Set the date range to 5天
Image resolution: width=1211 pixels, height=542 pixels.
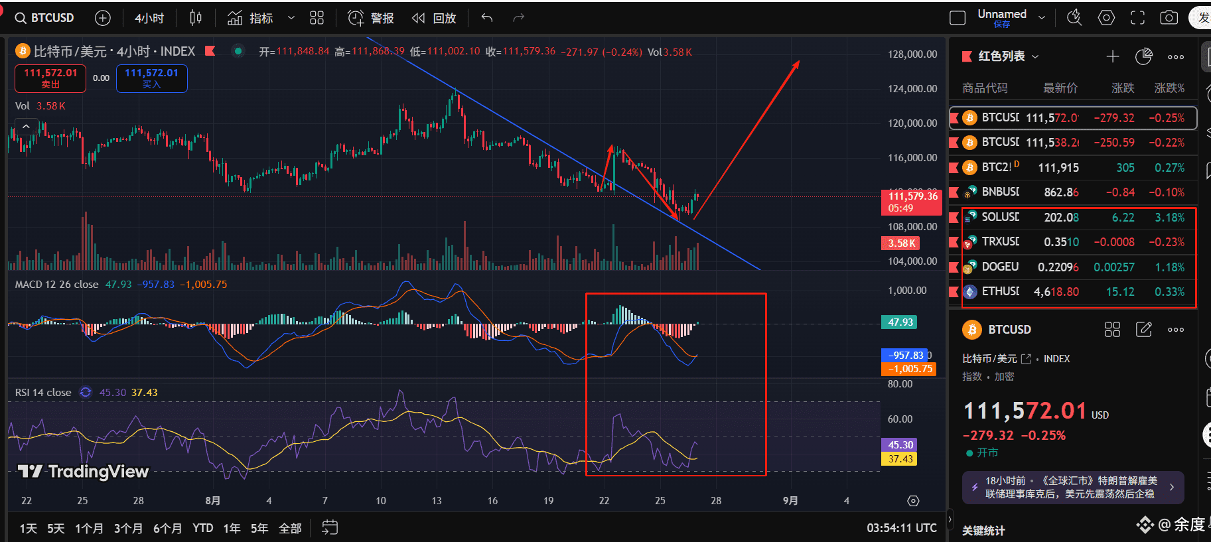pyautogui.click(x=56, y=528)
